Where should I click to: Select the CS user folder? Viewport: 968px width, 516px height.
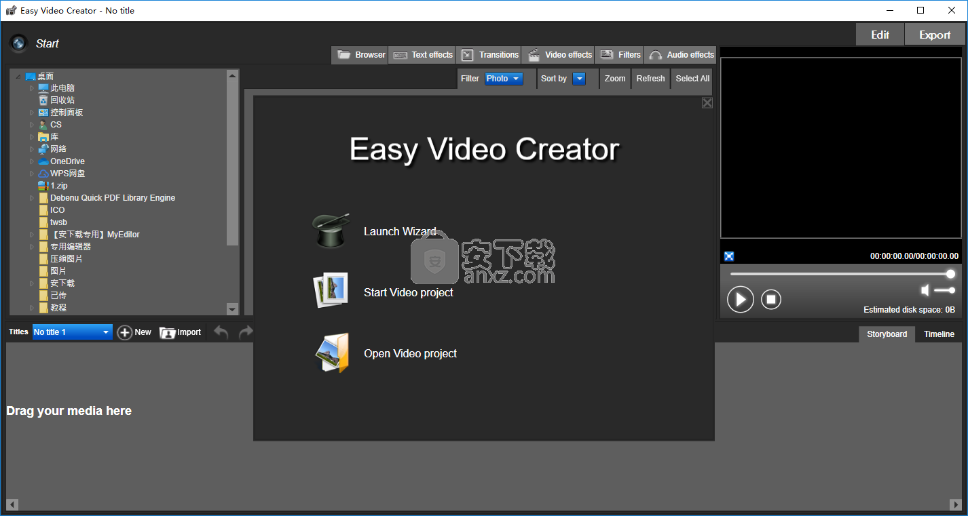50,125
